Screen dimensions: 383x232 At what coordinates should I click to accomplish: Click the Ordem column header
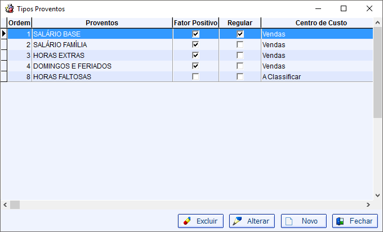19,23
